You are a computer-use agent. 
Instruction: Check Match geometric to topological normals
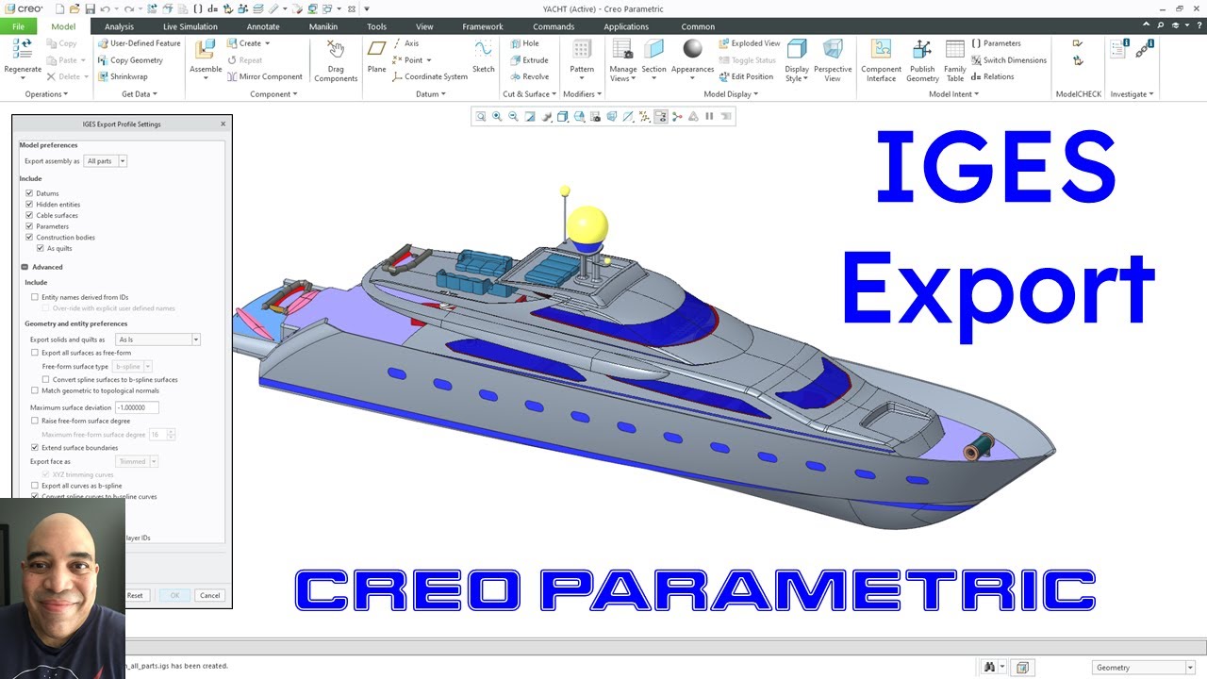[x=35, y=390]
